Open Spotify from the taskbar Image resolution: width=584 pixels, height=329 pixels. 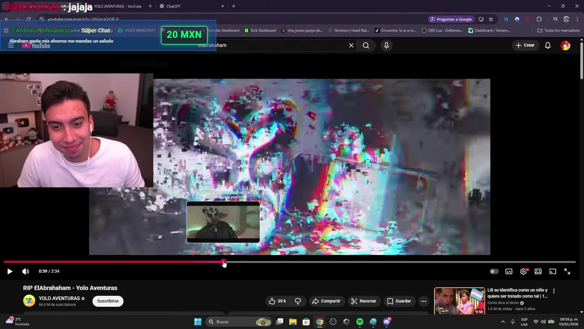pos(360,322)
